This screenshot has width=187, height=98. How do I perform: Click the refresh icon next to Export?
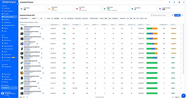pyautogui.click(x=182, y=15)
